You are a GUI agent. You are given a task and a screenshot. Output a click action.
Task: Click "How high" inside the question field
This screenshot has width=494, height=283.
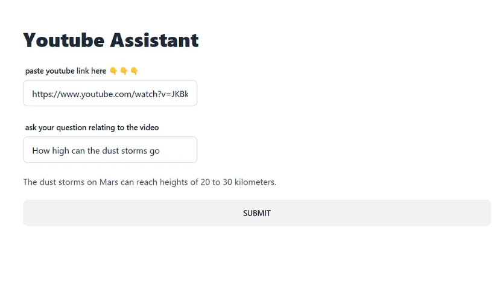tap(51, 151)
